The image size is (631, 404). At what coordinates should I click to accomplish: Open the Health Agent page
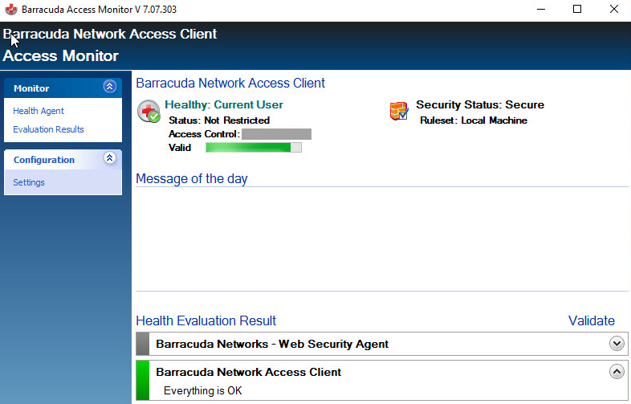[x=39, y=111]
